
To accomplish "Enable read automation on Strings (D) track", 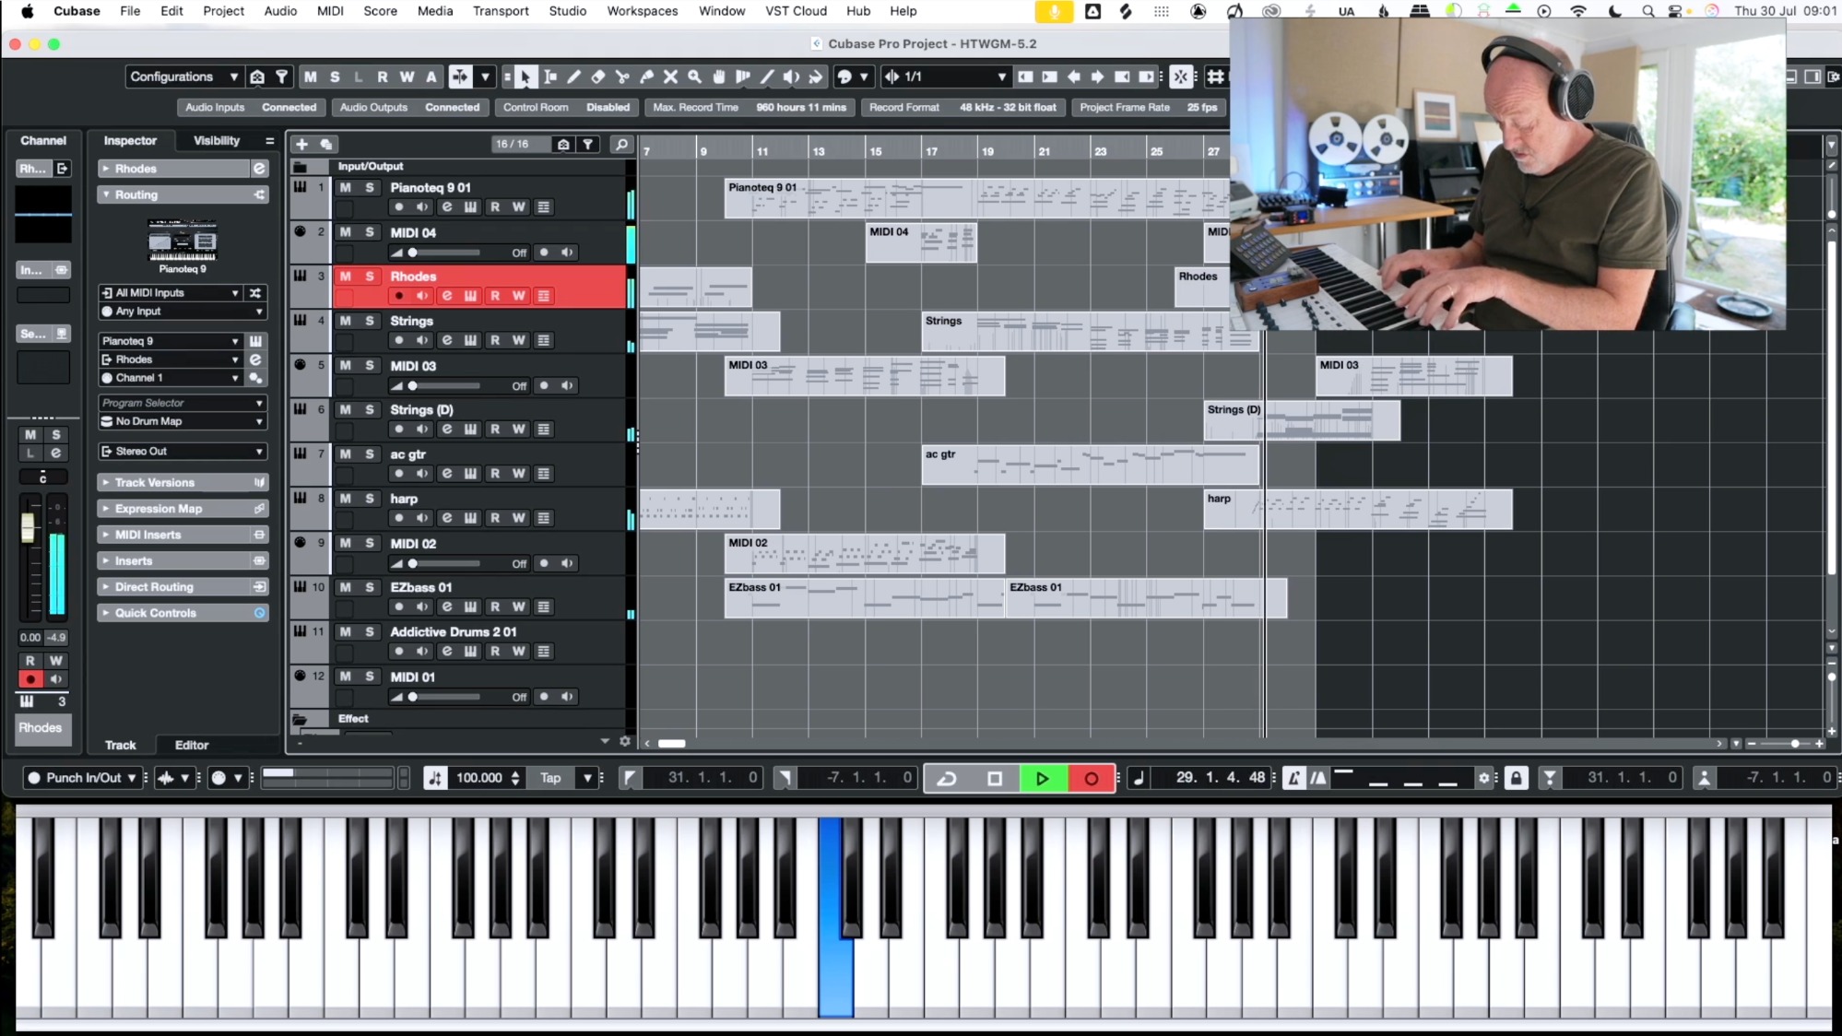I will click(x=495, y=430).
